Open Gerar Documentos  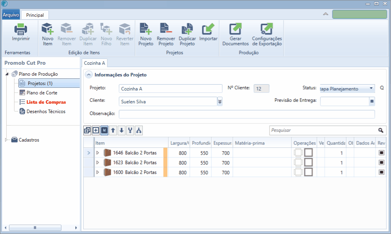pyautogui.click(x=235, y=29)
